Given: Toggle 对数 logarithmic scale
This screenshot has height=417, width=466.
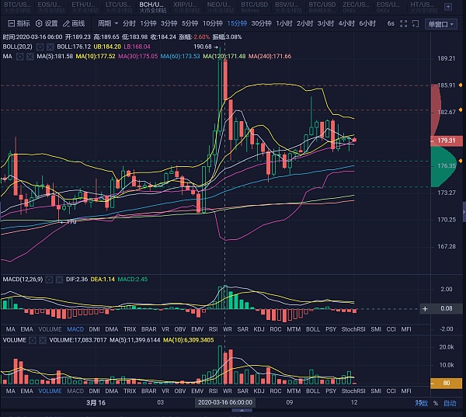Looking at the screenshot, I should 422,403.
